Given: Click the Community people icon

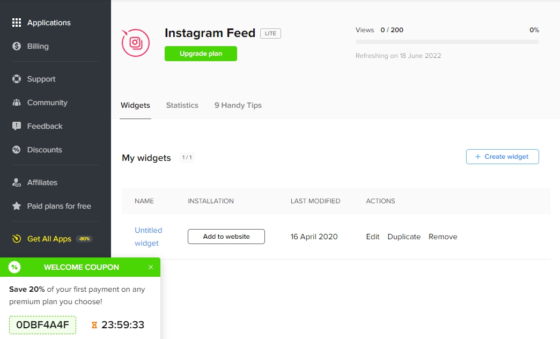Looking at the screenshot, I should pyautogui.click(x=15, y=102).
